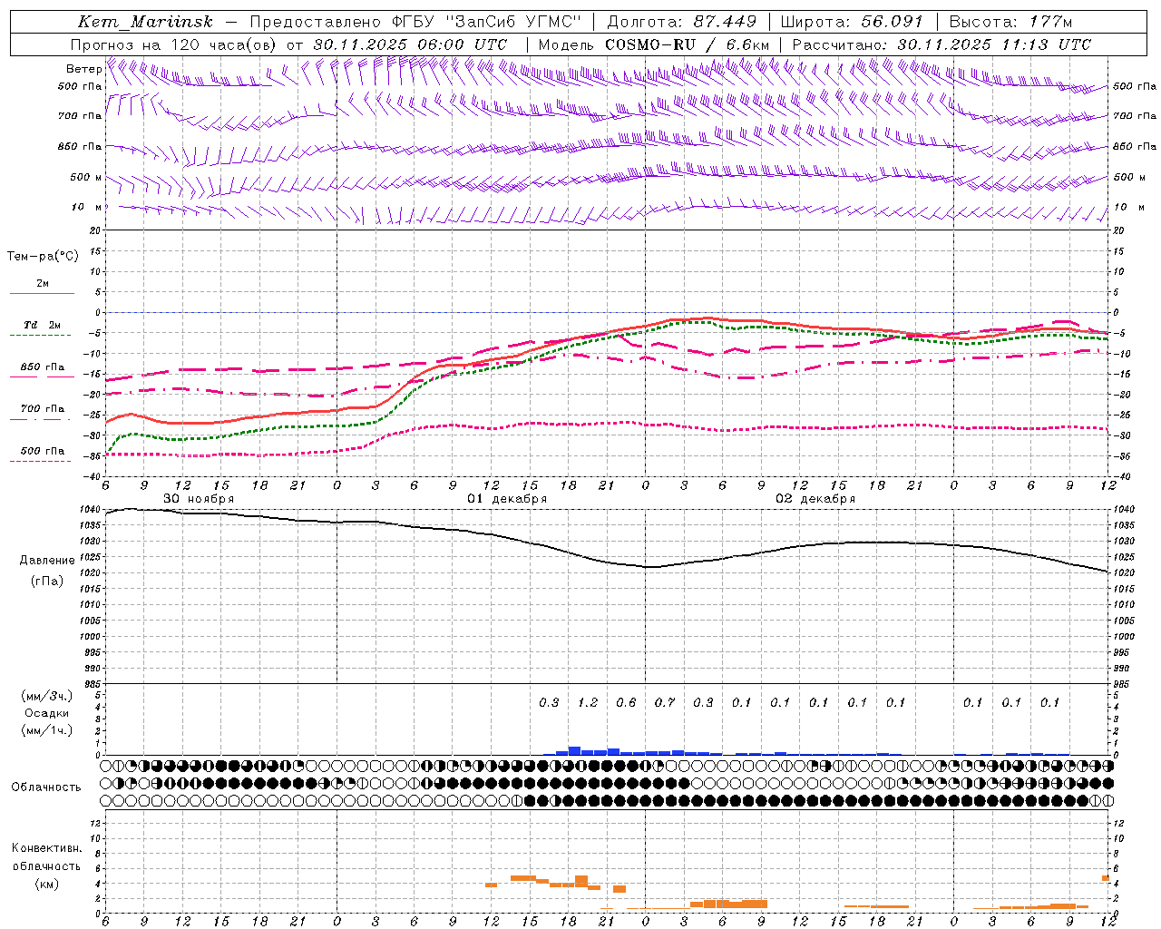Screen dimensions: 1161x929
Task: Select the 500 гПа dotted entry in temperature legend
Action: pos(42,450)
